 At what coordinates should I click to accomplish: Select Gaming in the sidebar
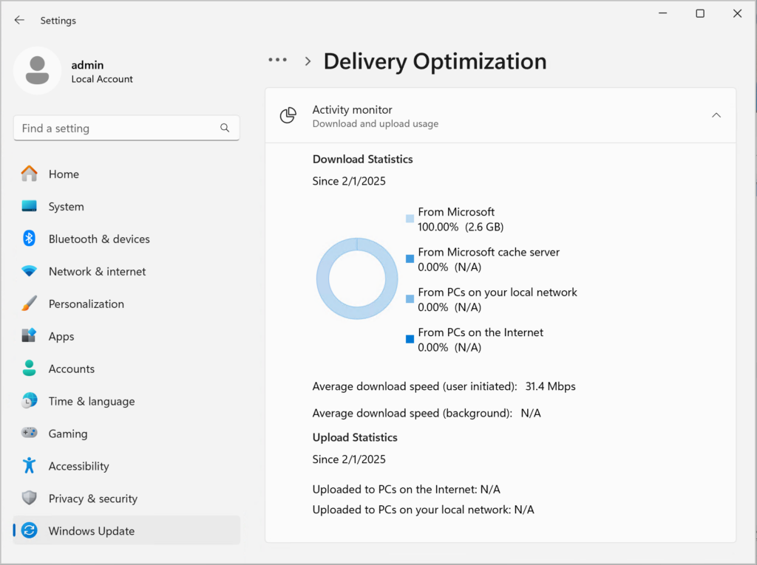click(x=126, y=434)
